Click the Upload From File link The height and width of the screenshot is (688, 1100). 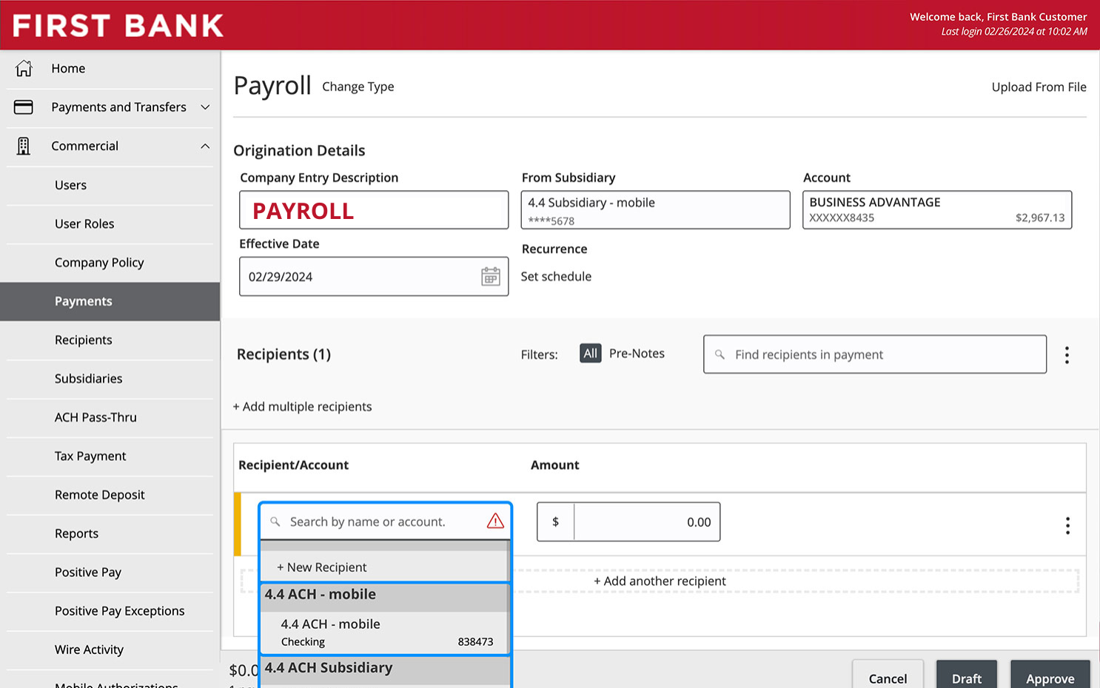click(1039, 87)
